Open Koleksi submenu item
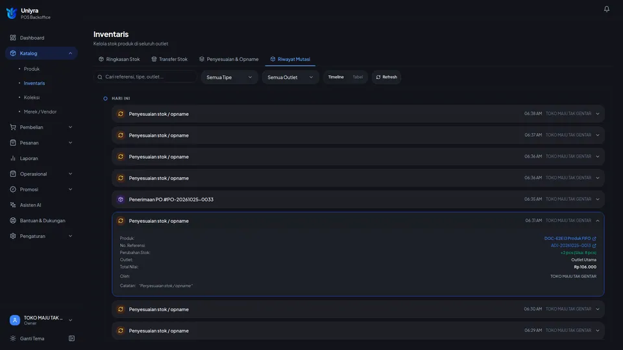623x350 pixels. point(31,97)
